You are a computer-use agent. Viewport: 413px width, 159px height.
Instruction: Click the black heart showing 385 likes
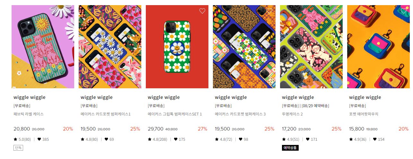[x=39, y=139]
